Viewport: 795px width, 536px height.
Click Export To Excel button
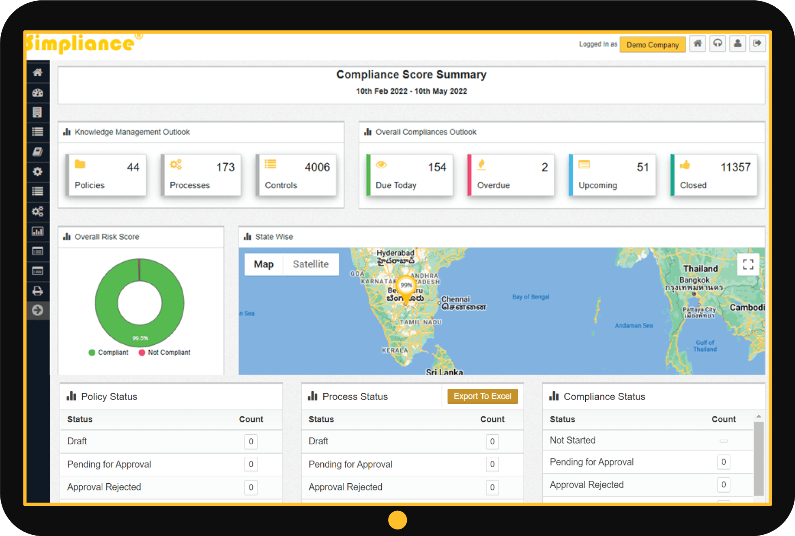pos(482,396)
